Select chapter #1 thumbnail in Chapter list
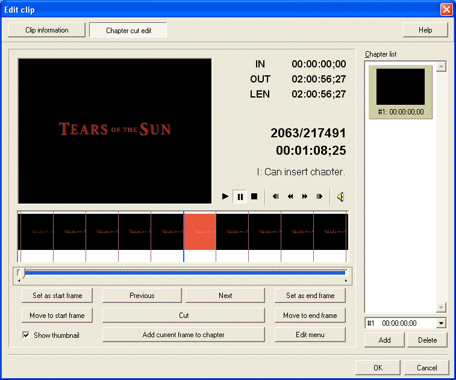 [401, 92]
